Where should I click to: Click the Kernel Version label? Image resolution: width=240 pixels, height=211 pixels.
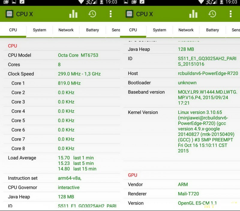[143, 112]
